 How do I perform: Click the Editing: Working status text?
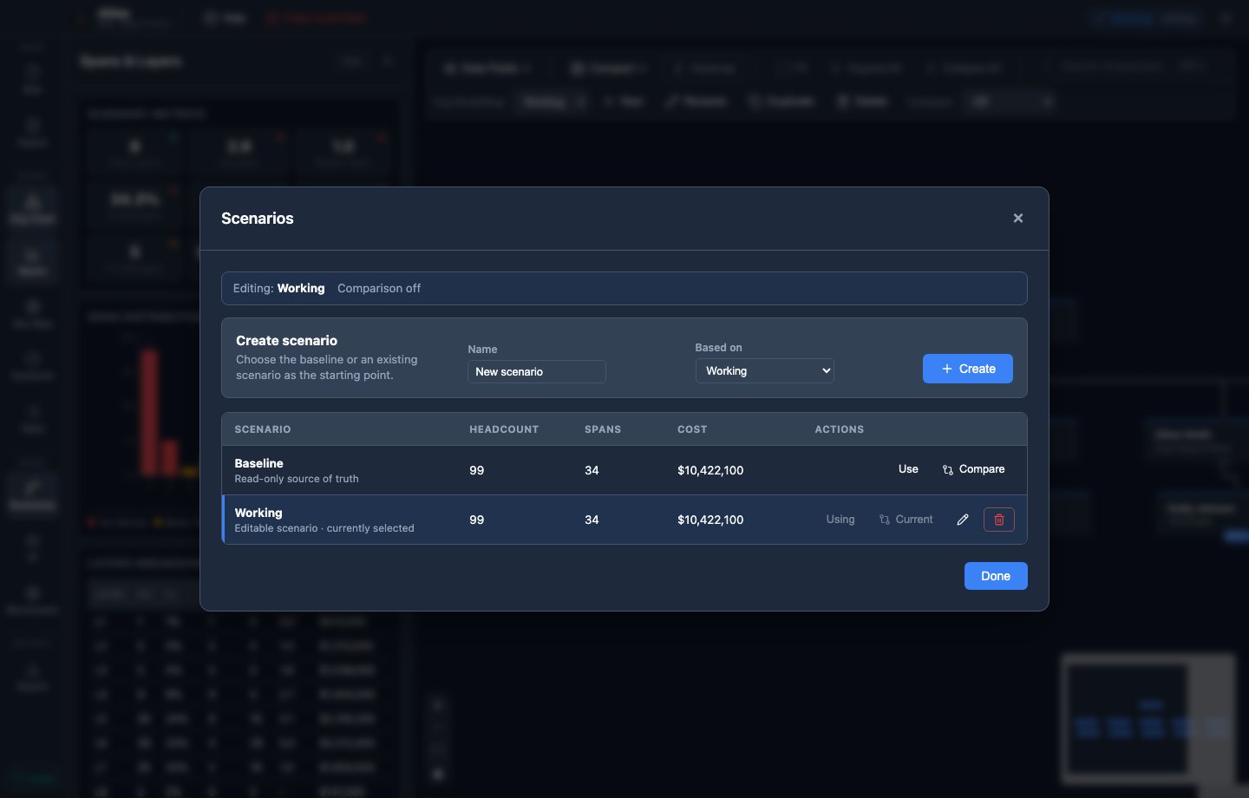pyautogui.click(x=278, y=288)
